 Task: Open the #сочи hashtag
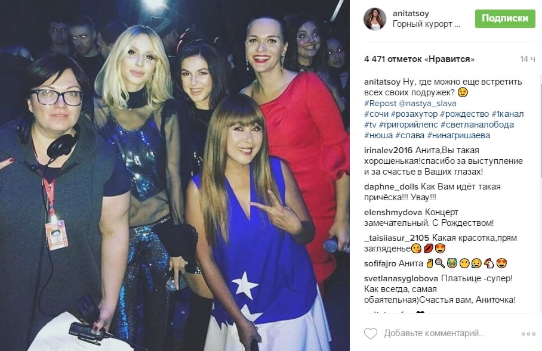[x=376, y=114]
